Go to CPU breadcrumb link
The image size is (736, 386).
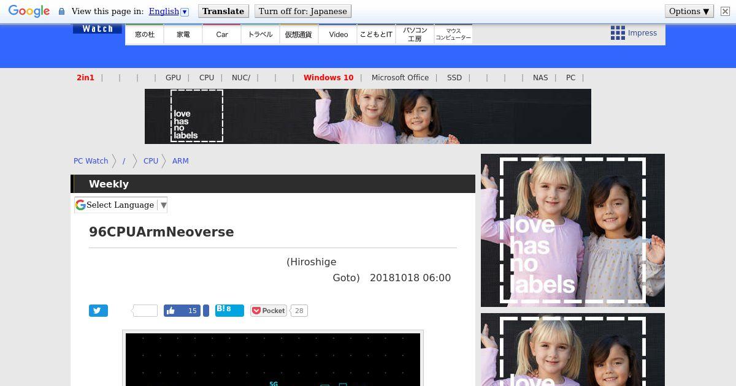coord(151,161)
